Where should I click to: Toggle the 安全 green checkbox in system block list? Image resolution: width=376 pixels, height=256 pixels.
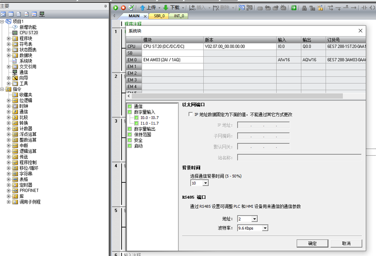[130, 140]
